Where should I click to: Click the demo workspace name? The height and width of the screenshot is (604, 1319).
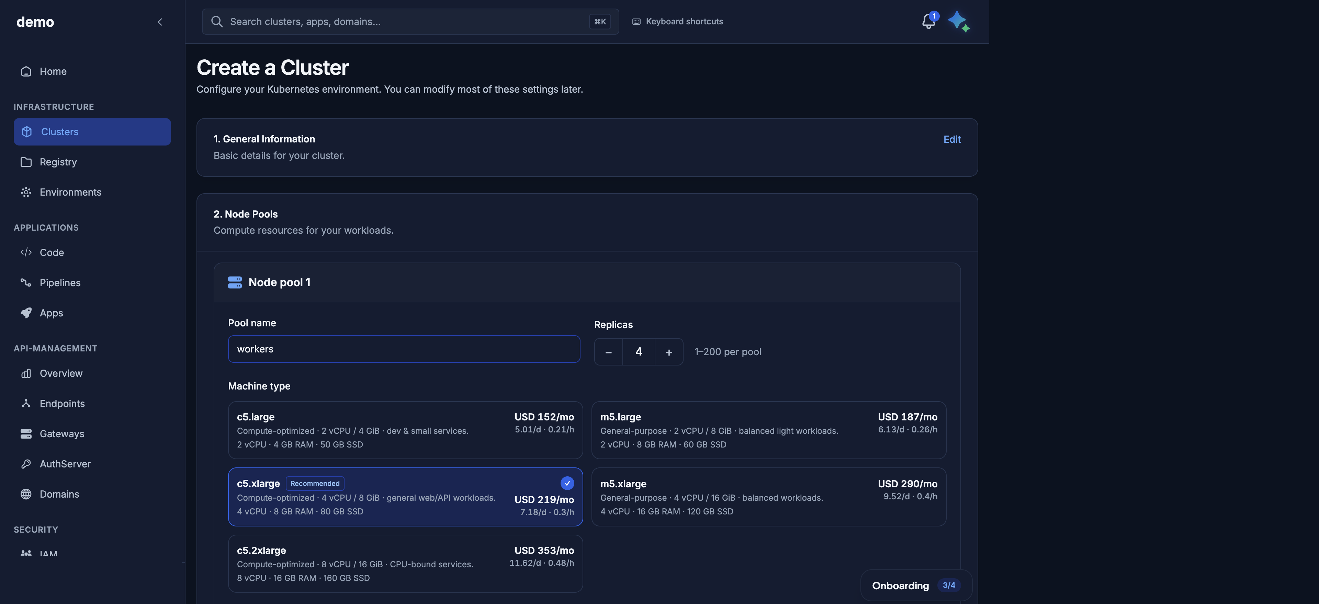[x=35, y=22]
